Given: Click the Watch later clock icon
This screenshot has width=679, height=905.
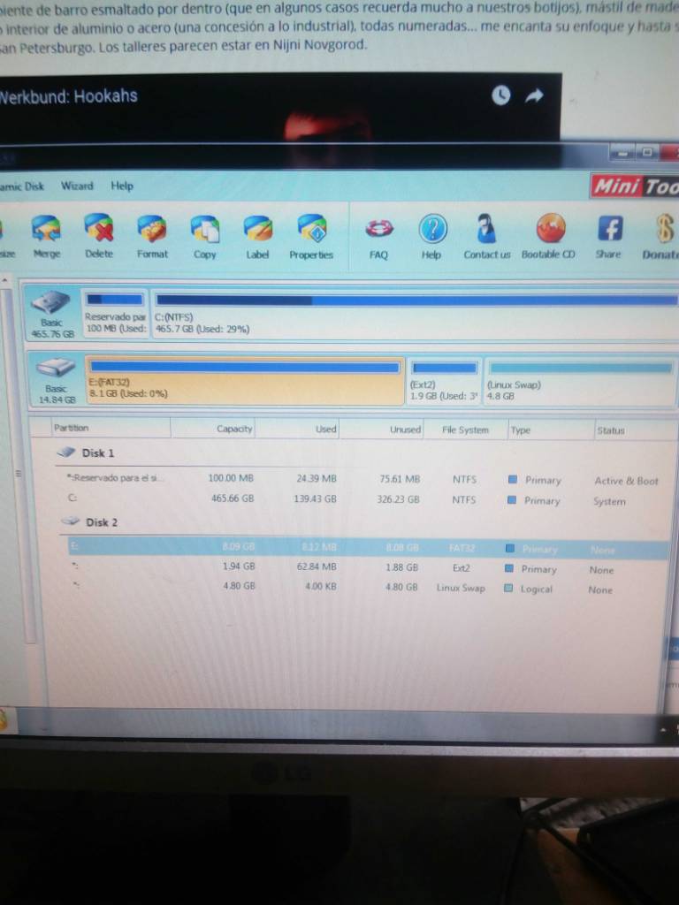Looking at the screenshot, I should coord(500,95).
